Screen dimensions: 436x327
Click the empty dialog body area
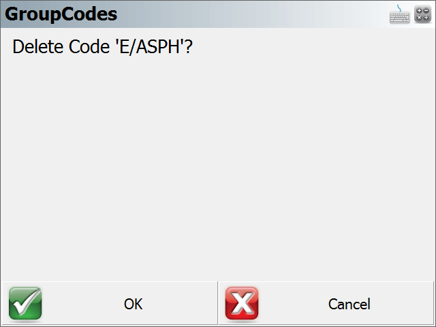pyautogui.click(x=218, y=167)
